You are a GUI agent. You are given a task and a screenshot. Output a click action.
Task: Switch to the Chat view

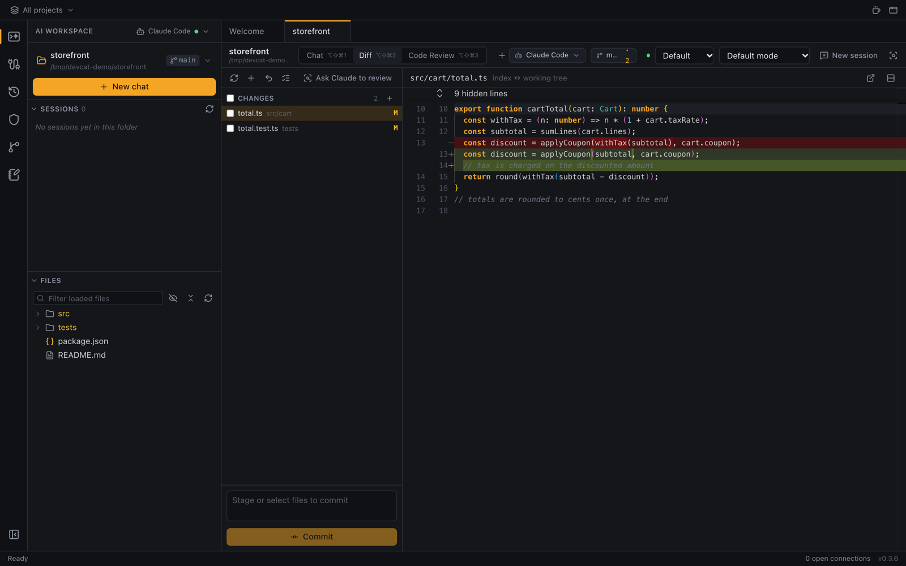click(x=326, y=55)
